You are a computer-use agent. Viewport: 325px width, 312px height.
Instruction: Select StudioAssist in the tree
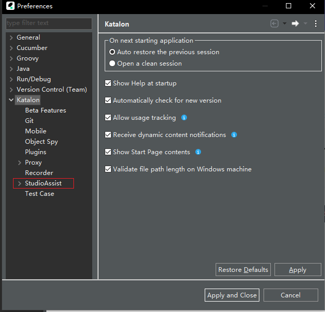(43, 183)
